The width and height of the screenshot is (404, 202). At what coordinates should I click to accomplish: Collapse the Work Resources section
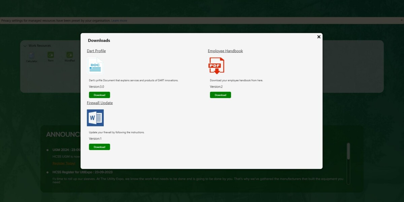click(25, 45)
